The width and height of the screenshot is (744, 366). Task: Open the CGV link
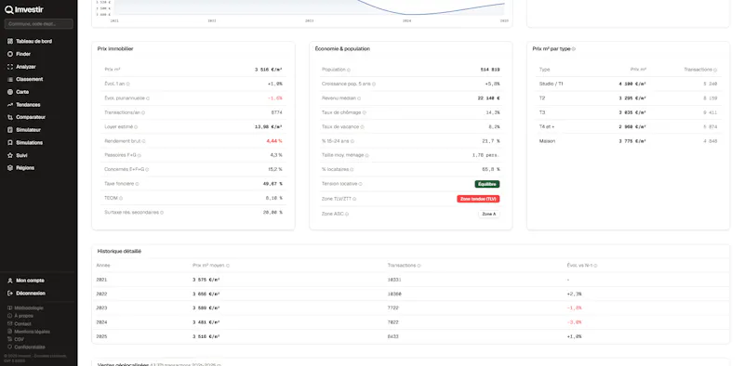[19, 339]
